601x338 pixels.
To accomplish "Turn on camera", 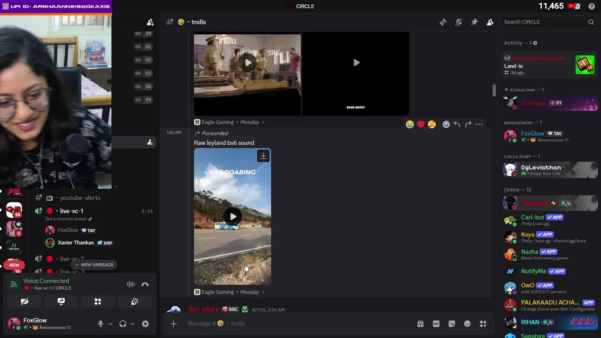I will click(x=24, y=302).
